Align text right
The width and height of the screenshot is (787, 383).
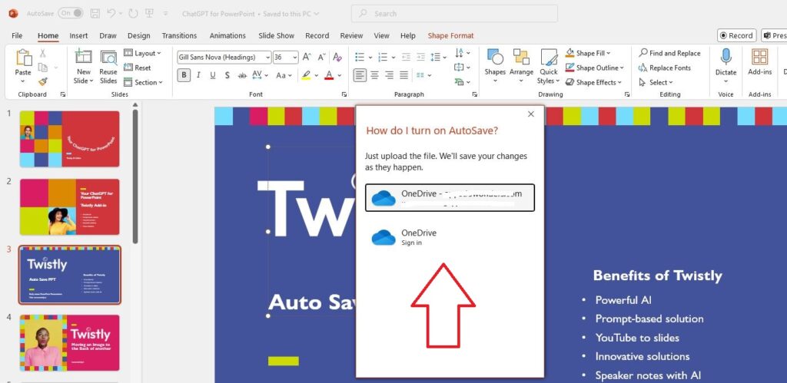point(389,75)
